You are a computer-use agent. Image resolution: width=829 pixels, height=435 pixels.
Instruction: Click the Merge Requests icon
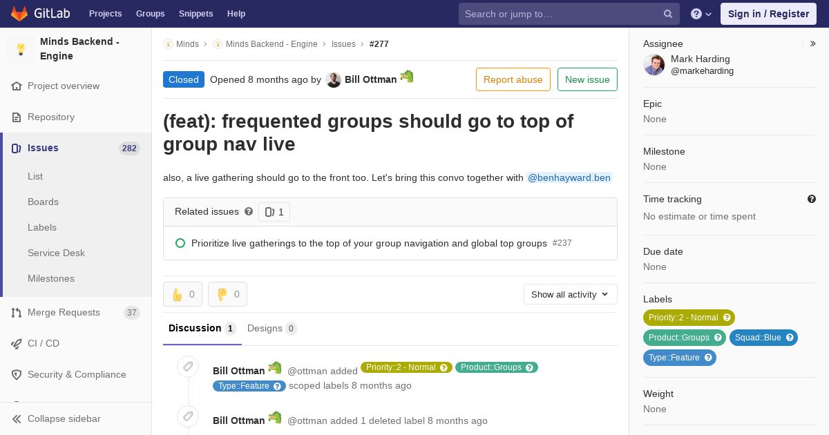(17, 313)
